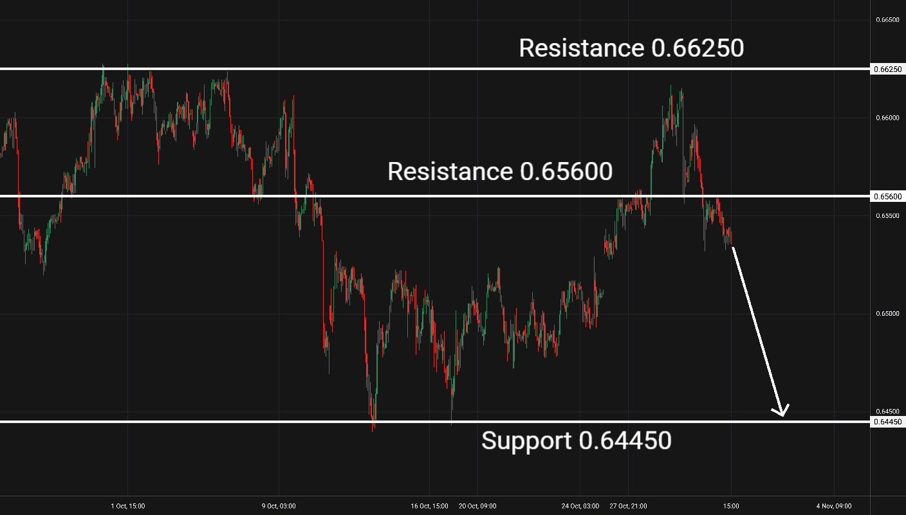Click the "9 Oct, 03:00" time label
The height and width of the screenshot is (515, 906).
[279, 506]
